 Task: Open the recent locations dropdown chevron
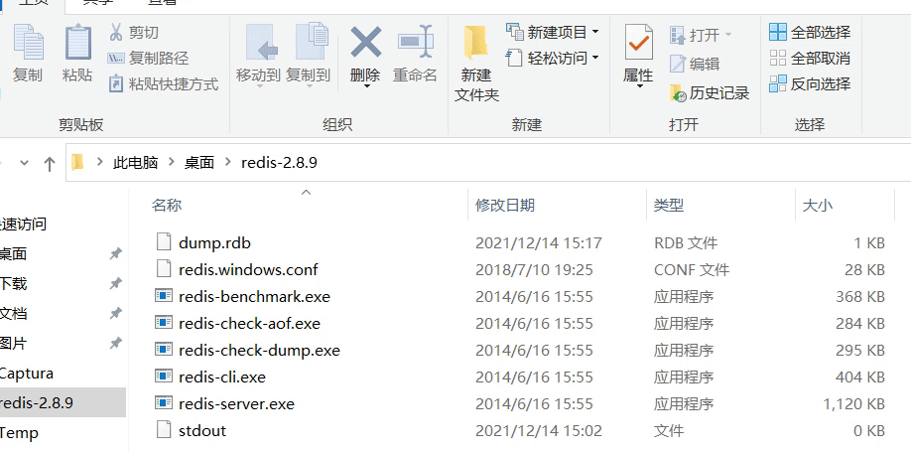pos(25,163)
